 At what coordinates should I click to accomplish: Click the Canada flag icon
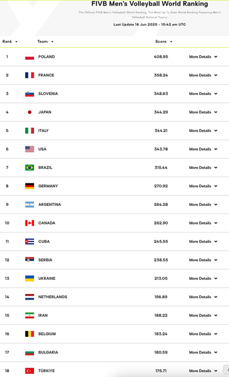[30, 223]
